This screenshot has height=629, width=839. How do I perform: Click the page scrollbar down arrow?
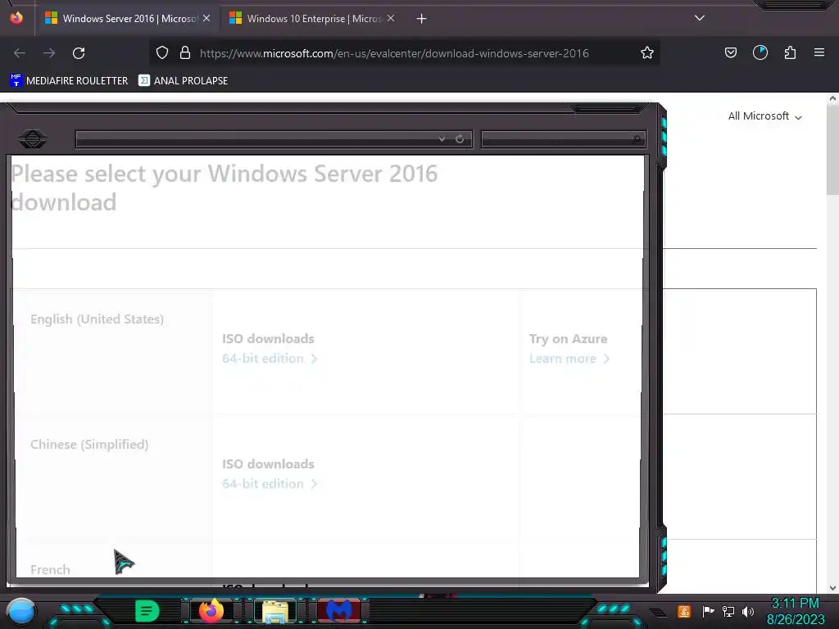tap(832, 588)
